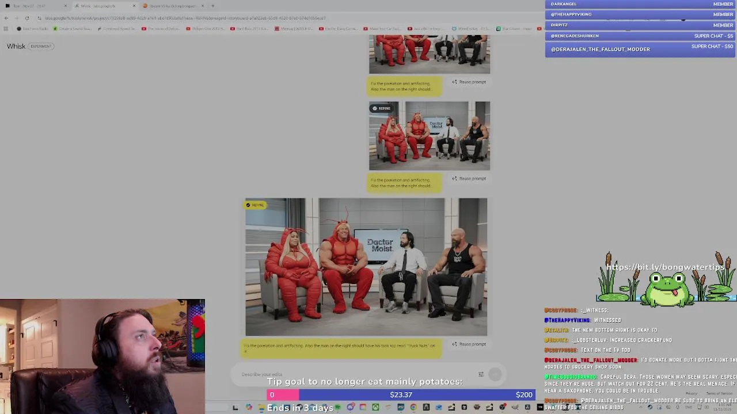Reuse prompt under the large bottom image
Image resolution: width=737 pixels, height=414 pixels.
tap(469, 344)
